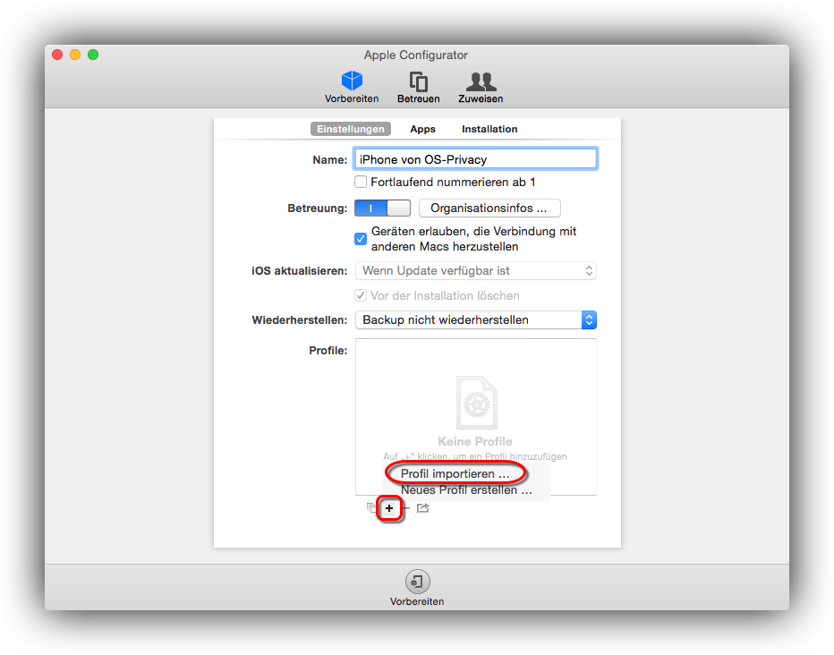This screenshot has width=834, height=655.
Task: Enable Fortlaufend nummerieren ab 1 checkbox
Action: pos(361,182)
